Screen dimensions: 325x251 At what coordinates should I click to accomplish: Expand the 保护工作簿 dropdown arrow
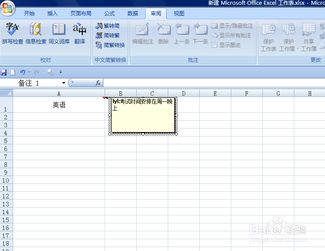tap(297, 49)
